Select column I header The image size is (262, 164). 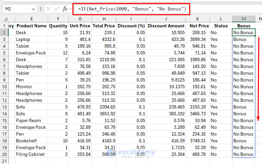point(131,19)
